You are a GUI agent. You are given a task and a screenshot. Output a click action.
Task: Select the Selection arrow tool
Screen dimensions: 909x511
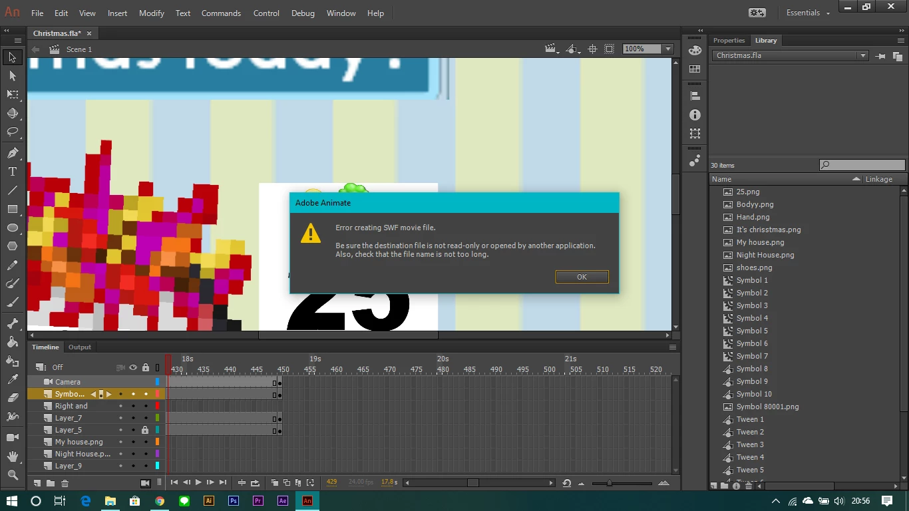12,57
